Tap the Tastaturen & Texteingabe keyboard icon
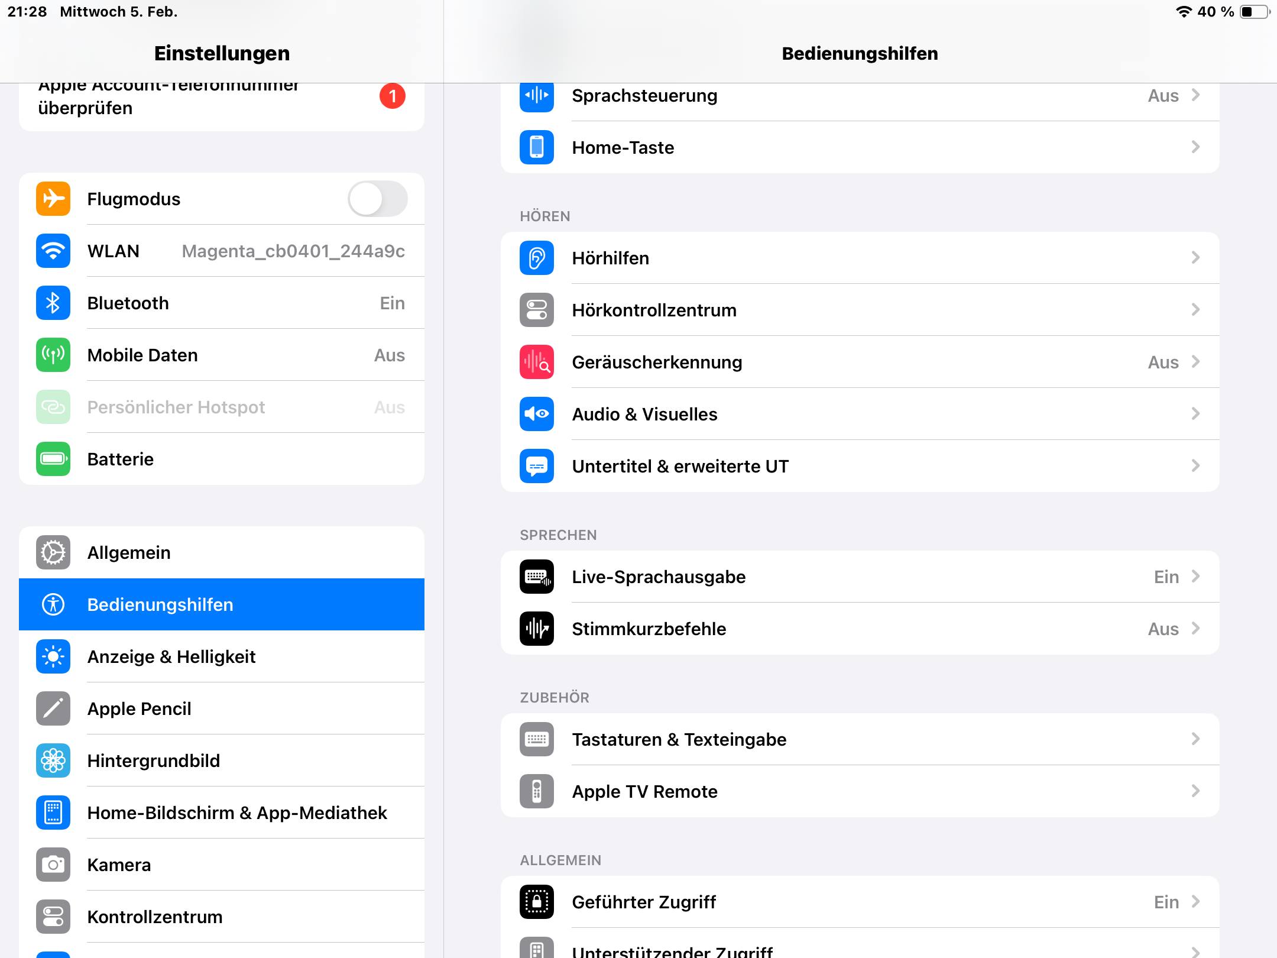The width and height of the screenshot is (1277, 958). click(537, 739)
